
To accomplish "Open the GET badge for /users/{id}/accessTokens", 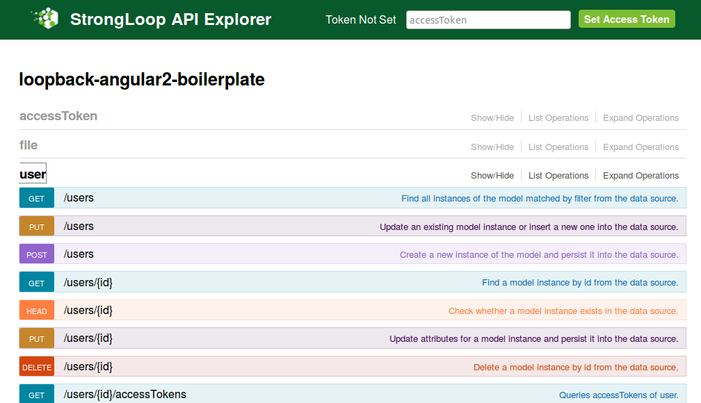I will click(x=37, y=394).
